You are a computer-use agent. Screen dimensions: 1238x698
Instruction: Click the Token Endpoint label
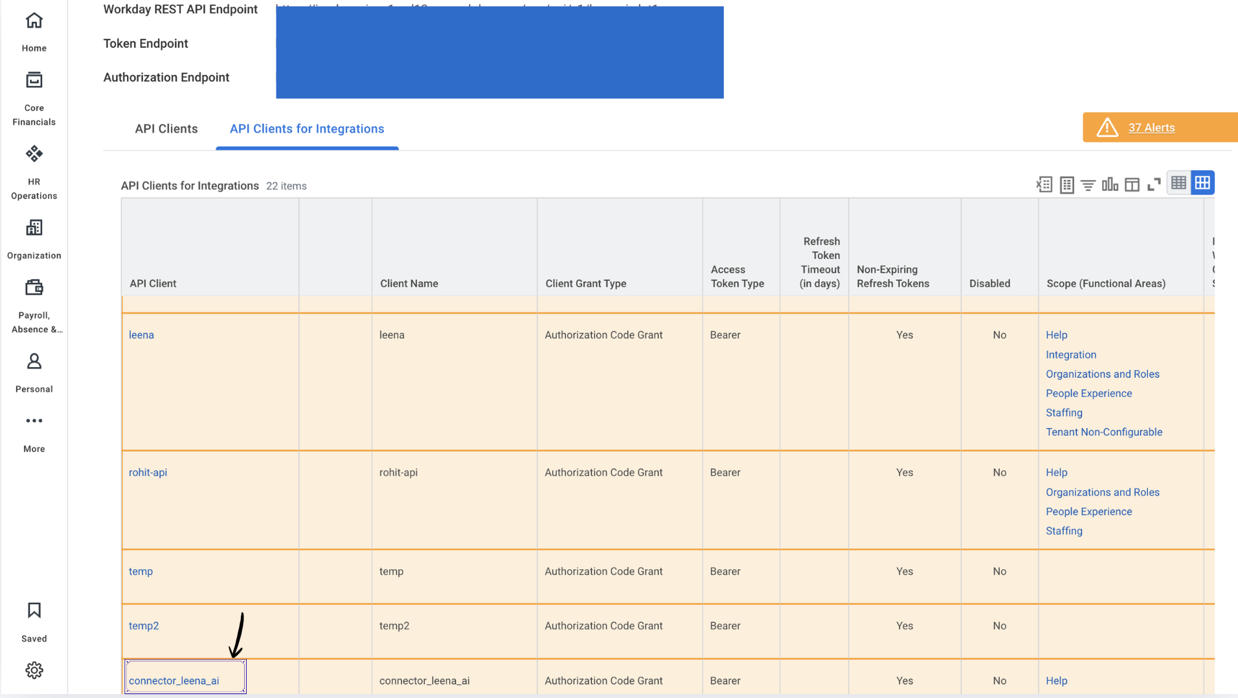146,43
